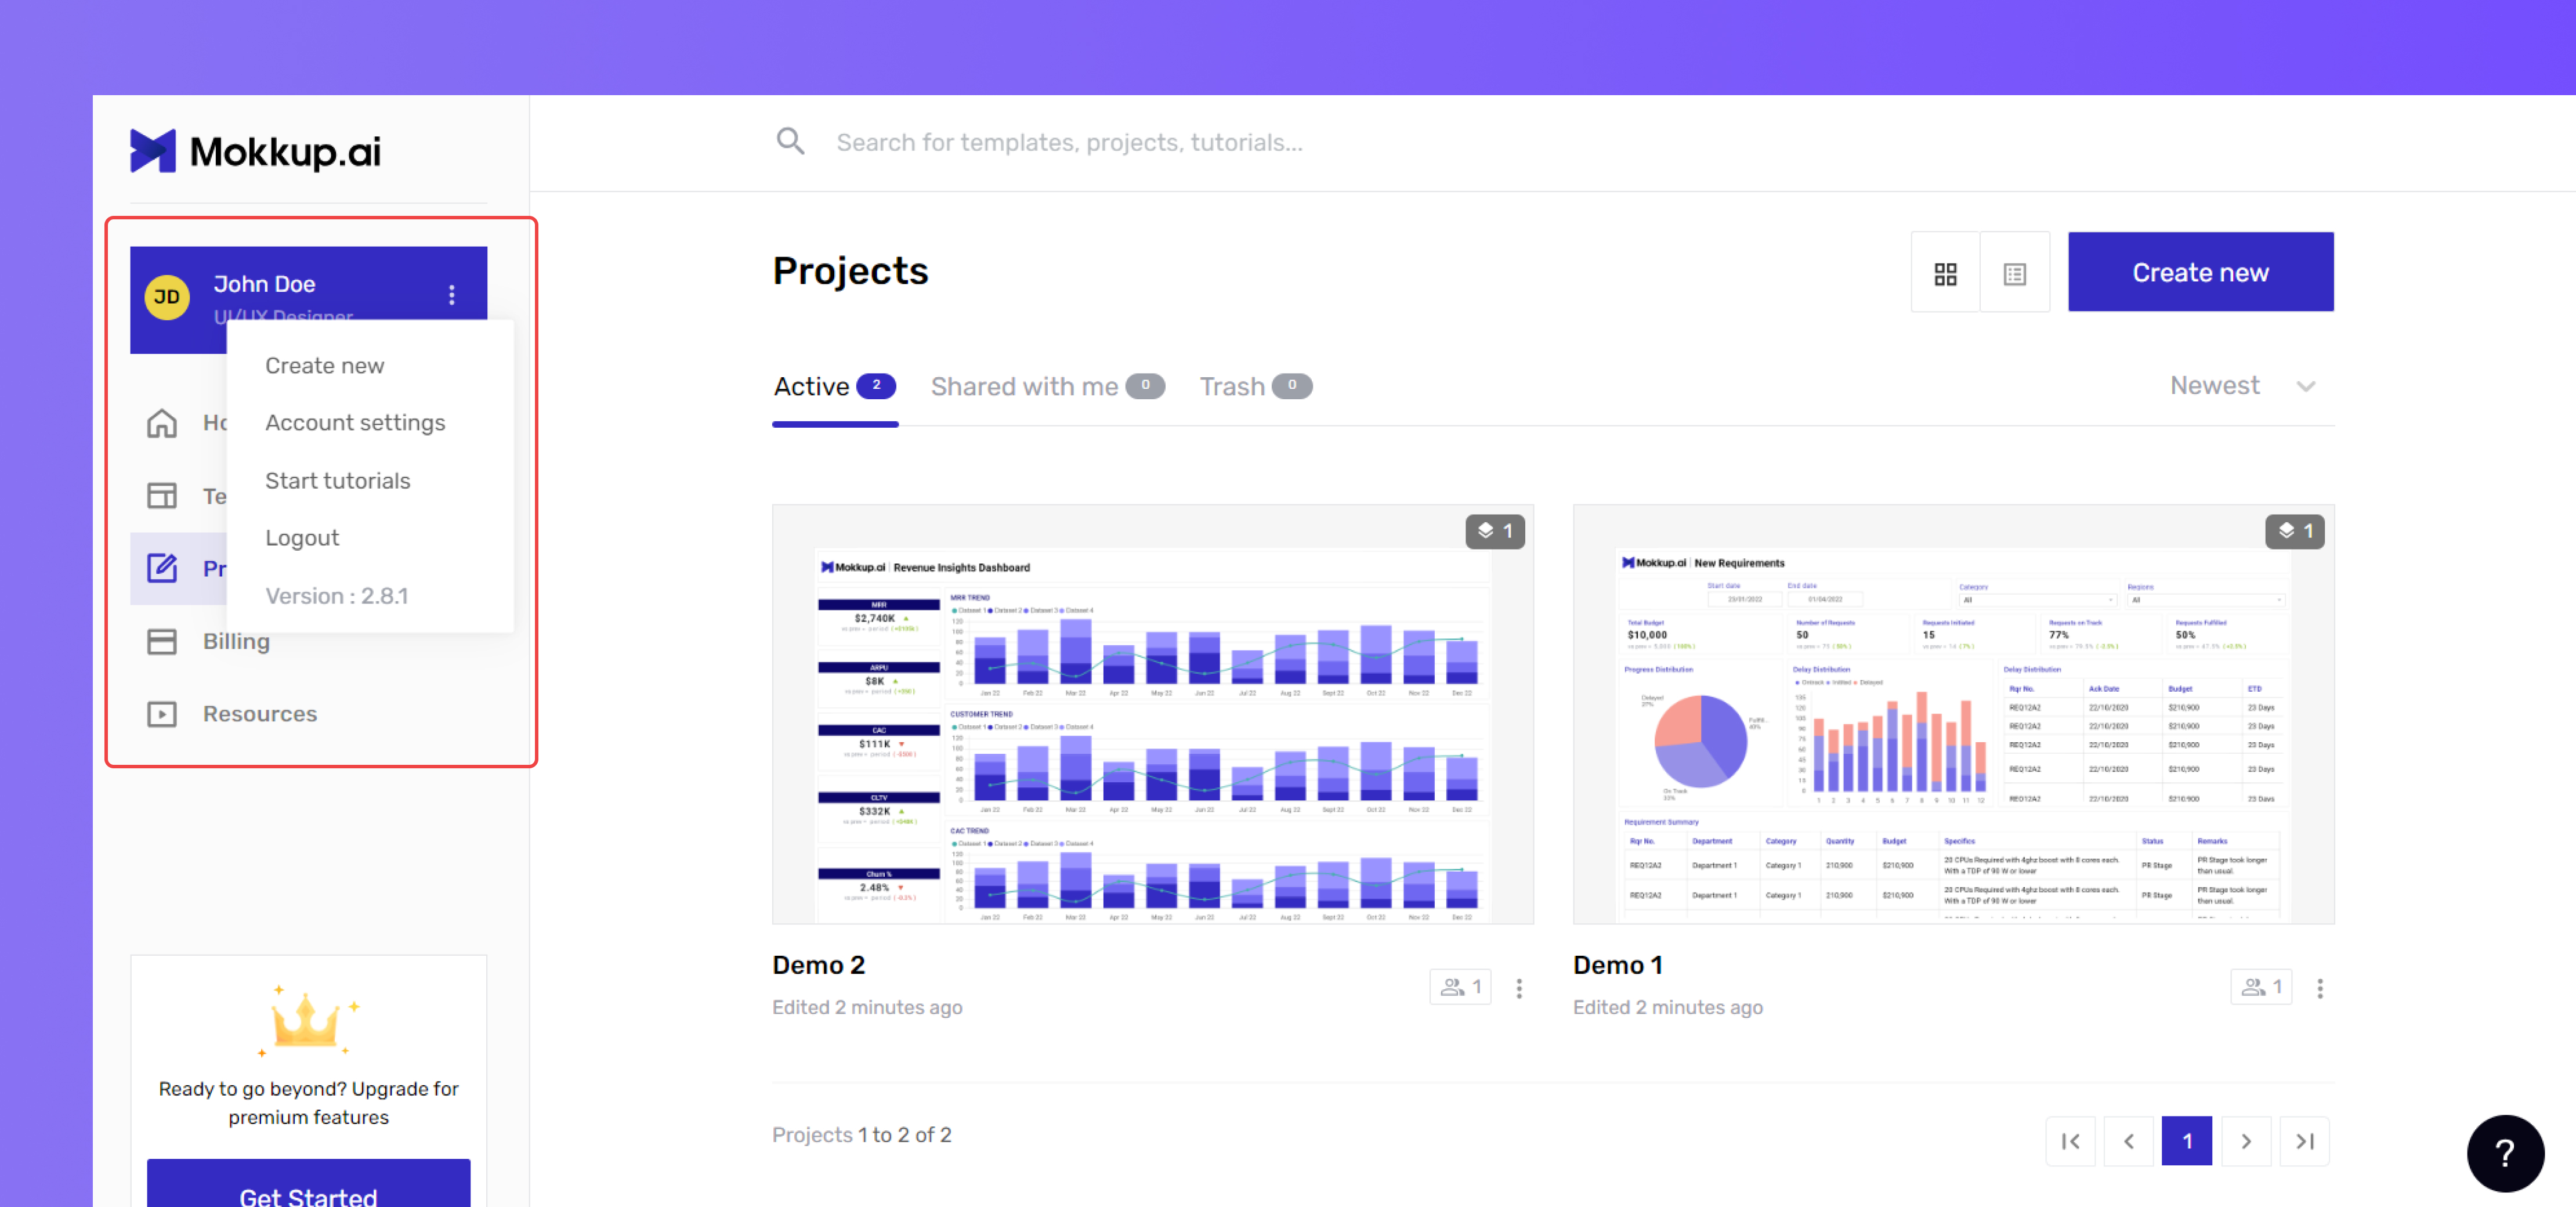Viewport: 2576px width, 1207px height.
Task: Open the Projects edit icon in sidebar
Action: tap(162, 568)
